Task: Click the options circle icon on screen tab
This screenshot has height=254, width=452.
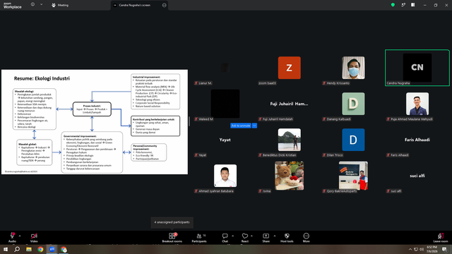Action: 165,5
